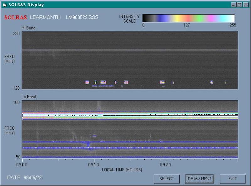Viewport: 251px width, 186px height.
Task: Click the EXIT button
Action: pyautogui.click(x=232, y=179)
